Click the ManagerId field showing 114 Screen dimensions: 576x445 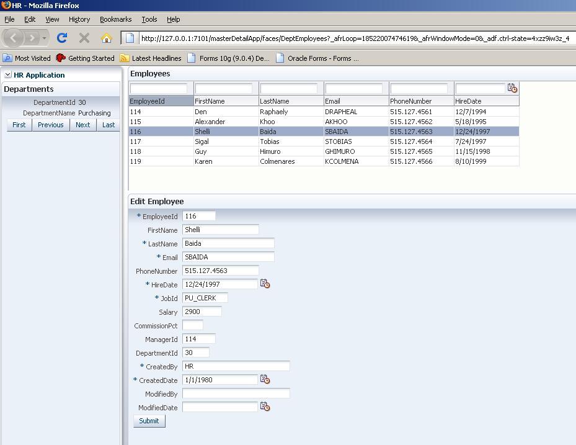click(x=199, y=339)
